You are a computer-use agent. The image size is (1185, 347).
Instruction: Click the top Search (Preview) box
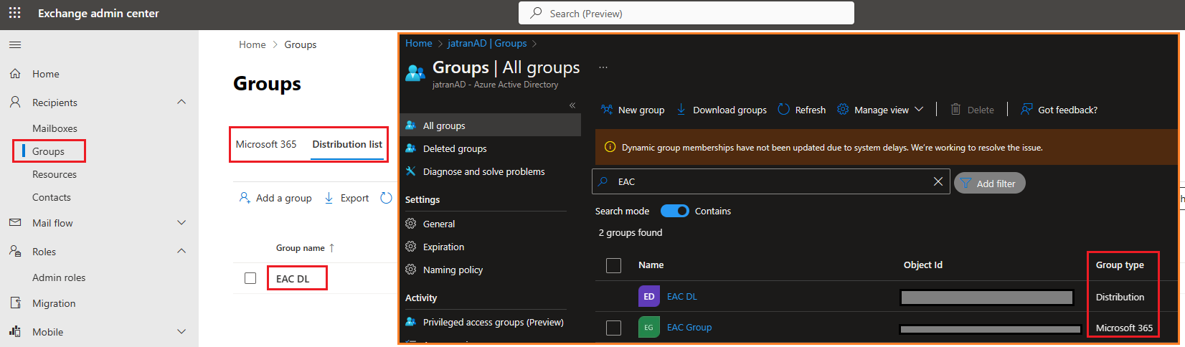click(686, 13)
